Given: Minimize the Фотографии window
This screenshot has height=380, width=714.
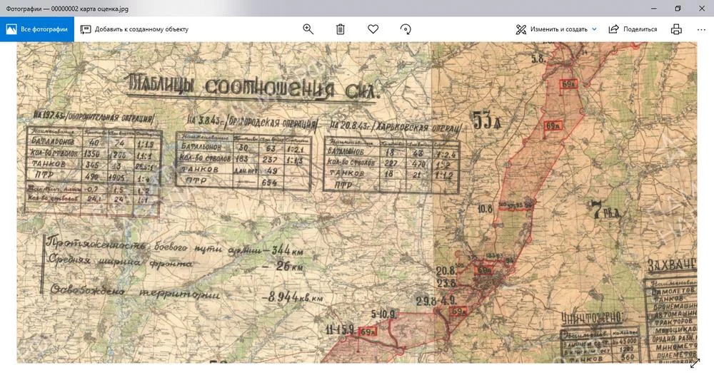Looking at the screenshot, I should (654, 8).
